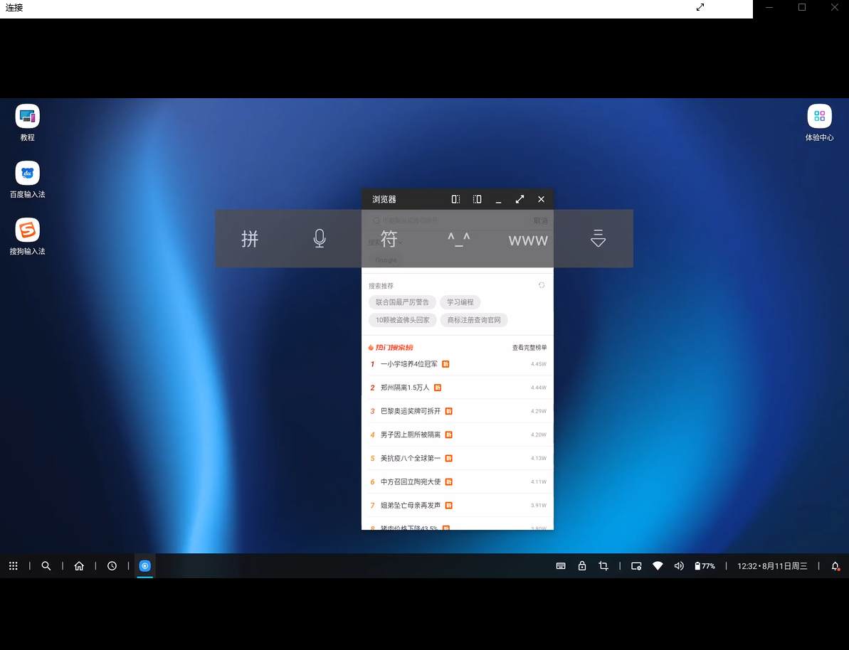The height and width of the screenshot is (650, 849).
Task: Open search from the taskbar magnifier
Action: [x=46, y=565]
